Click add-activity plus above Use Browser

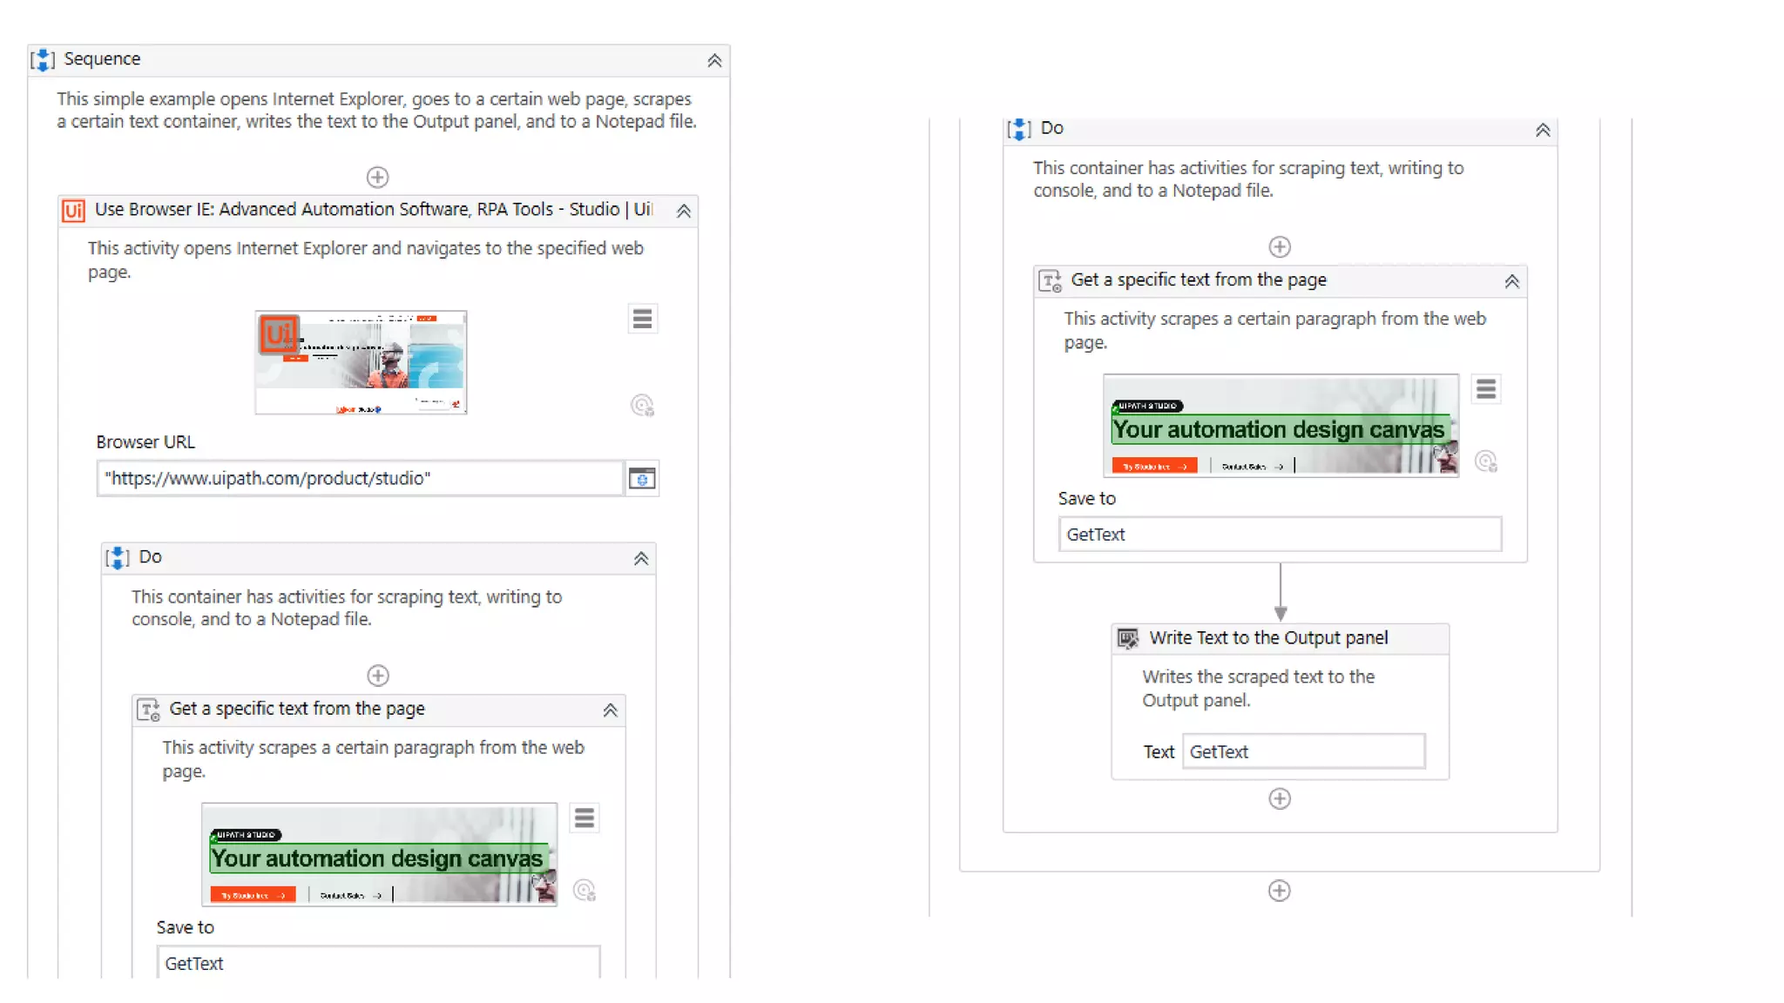(377, 177)
